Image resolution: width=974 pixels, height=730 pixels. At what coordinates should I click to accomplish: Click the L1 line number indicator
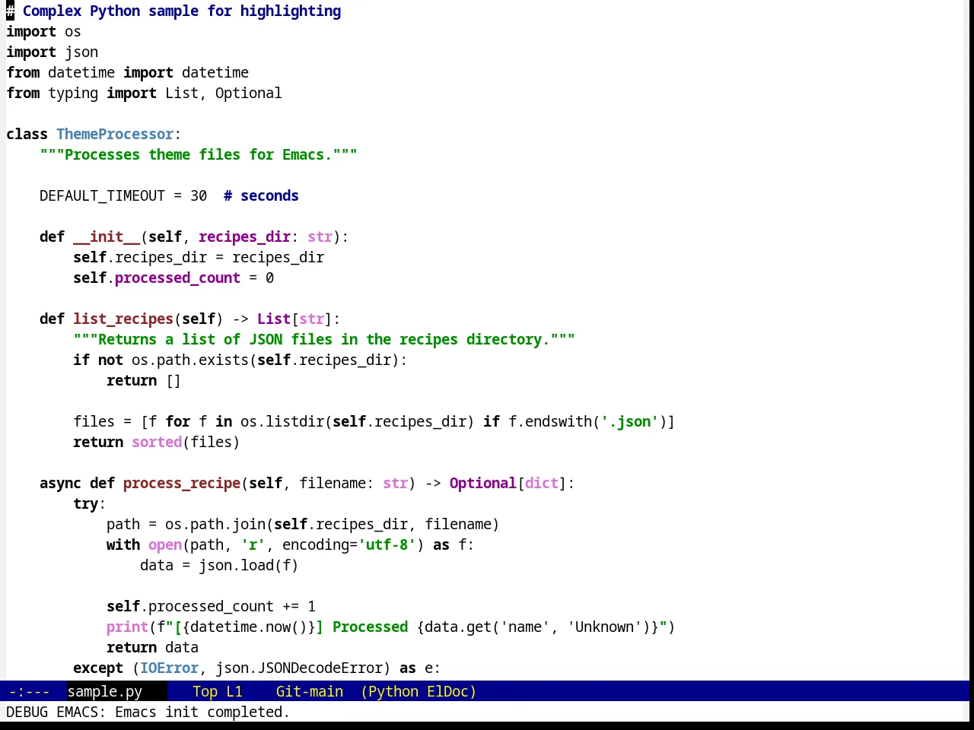click(234, 691)
